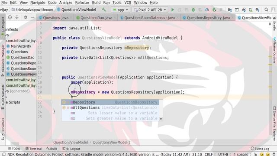This screenshot has width=277, height=156.
Task: Open the Tools menu
Action: [x=117, y=3]
